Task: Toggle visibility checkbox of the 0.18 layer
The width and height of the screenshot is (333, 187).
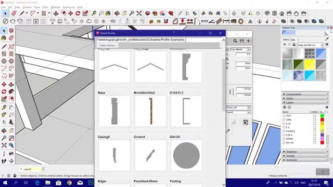Action: pos(314,124)
